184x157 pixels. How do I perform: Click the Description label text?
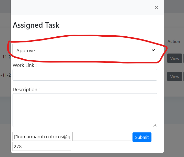coord(26,89)
